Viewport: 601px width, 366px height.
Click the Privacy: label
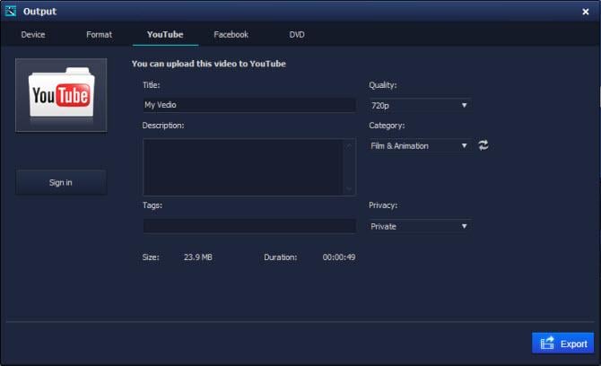tap(383, 205)
